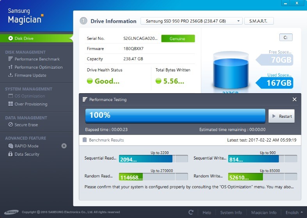Open Over Provisioning page
Screen dimensions: 307x218
point(31,104)
